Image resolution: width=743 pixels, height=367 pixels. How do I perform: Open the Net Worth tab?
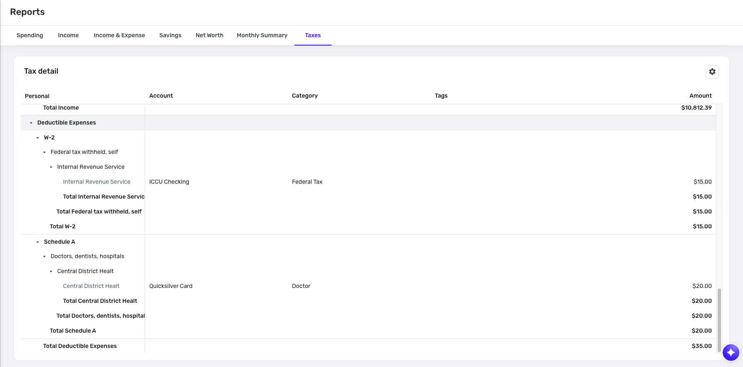pyautogui.click(x=209, y=35)
